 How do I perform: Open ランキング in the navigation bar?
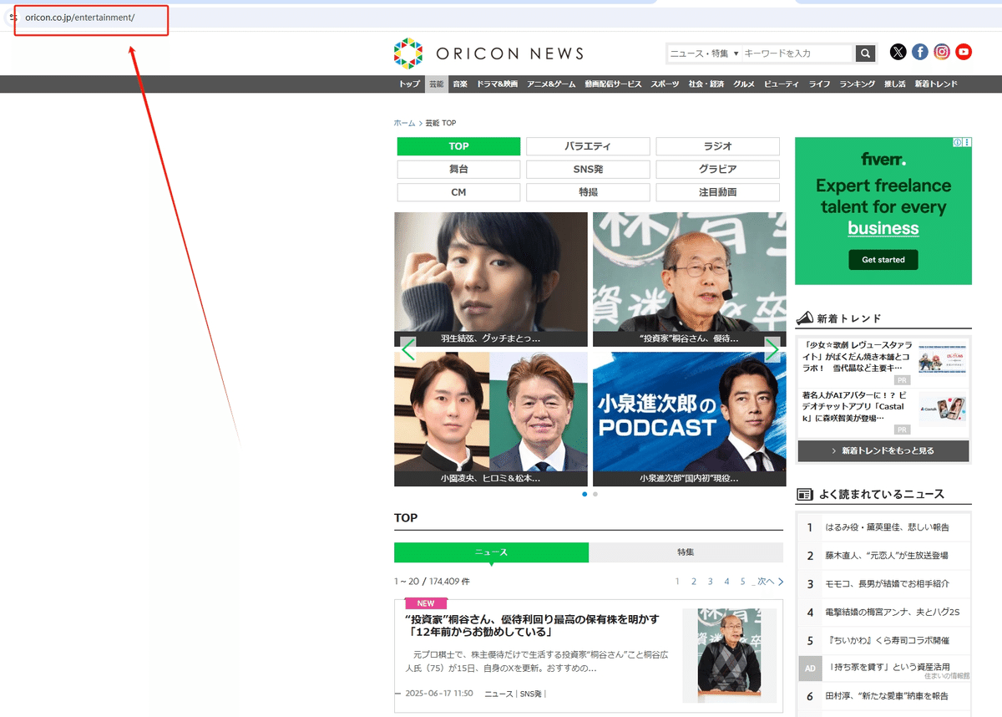click(858, 84)
